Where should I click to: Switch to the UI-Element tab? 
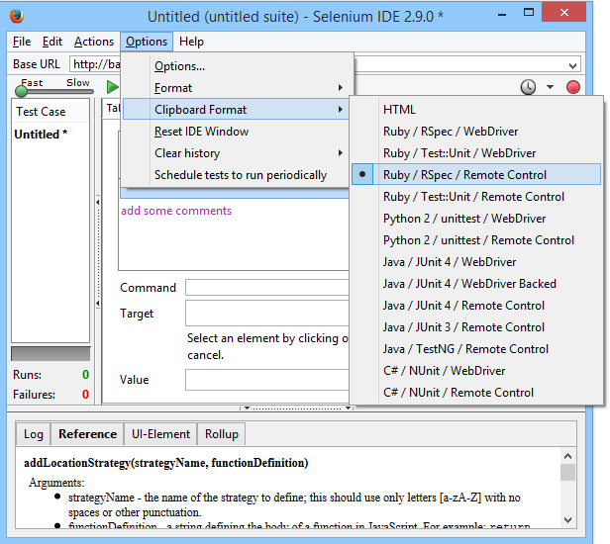tap(160, 434)
